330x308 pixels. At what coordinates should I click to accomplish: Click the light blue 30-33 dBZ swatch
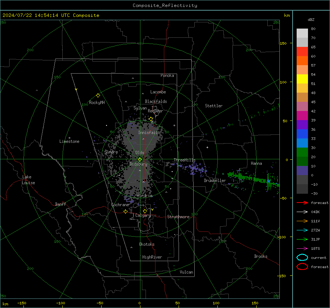[302, 143]
